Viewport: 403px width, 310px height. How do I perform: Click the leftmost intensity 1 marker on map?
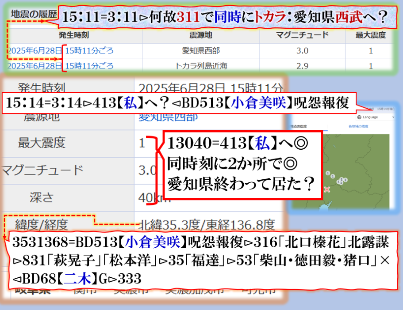(327, 173)
